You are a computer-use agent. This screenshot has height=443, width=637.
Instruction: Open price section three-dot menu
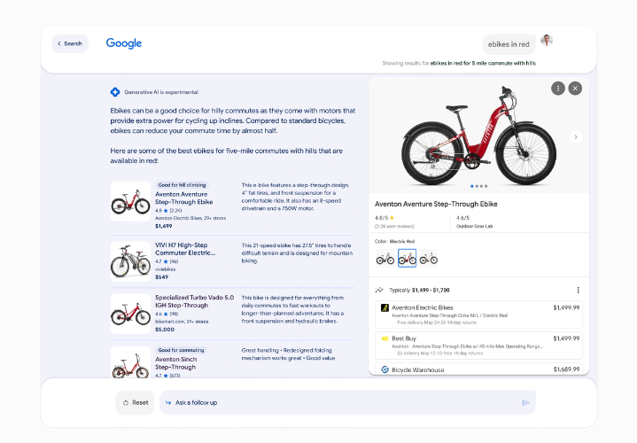(578, 290)
